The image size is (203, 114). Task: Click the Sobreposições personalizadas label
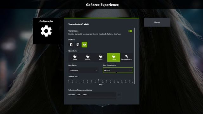click(x=80, y=90)
